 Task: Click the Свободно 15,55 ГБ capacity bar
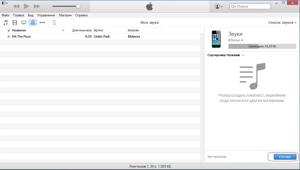pos(262,47)
